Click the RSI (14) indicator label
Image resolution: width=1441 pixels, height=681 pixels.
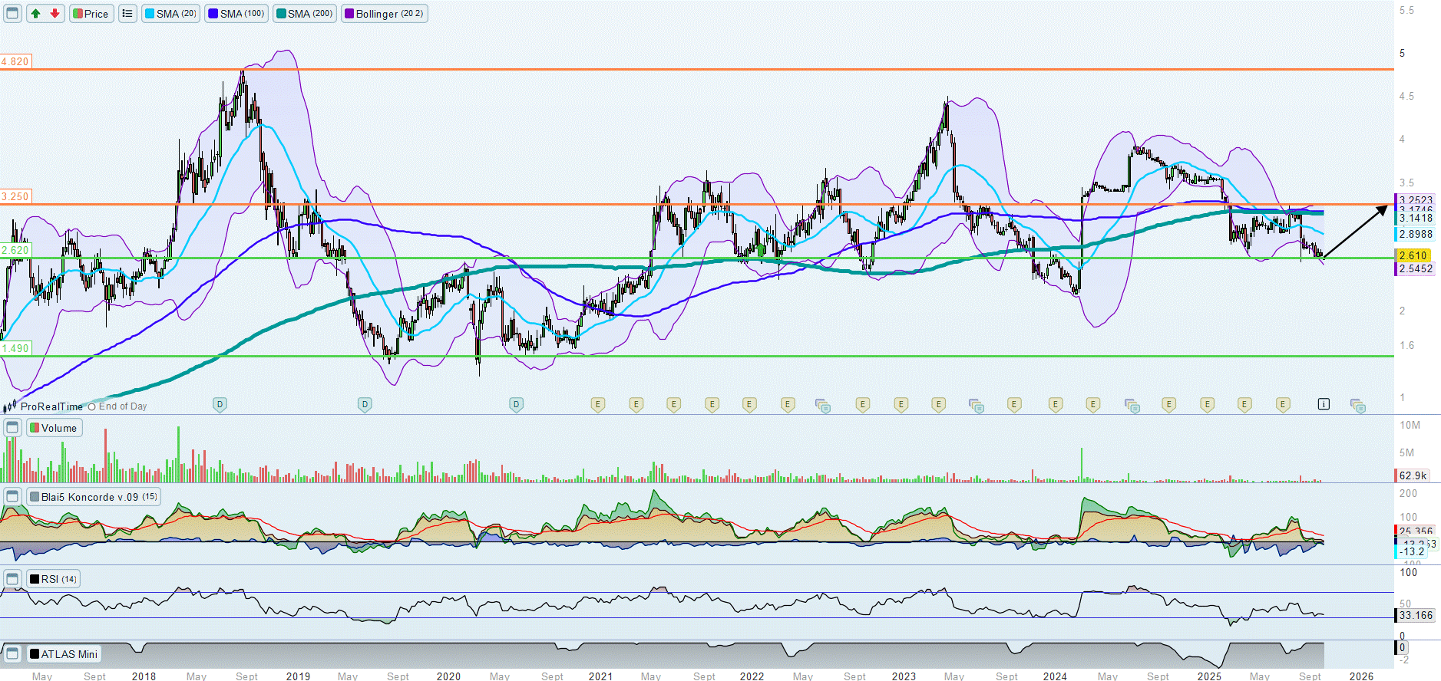point(55,579)
